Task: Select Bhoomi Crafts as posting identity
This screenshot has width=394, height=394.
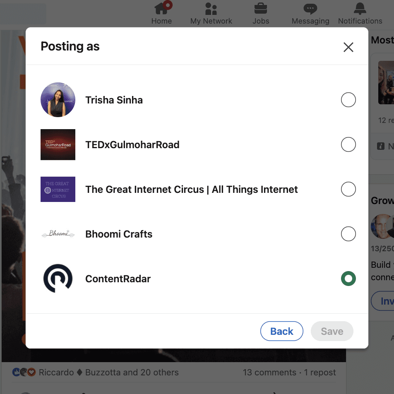Action: pos(348,234)
